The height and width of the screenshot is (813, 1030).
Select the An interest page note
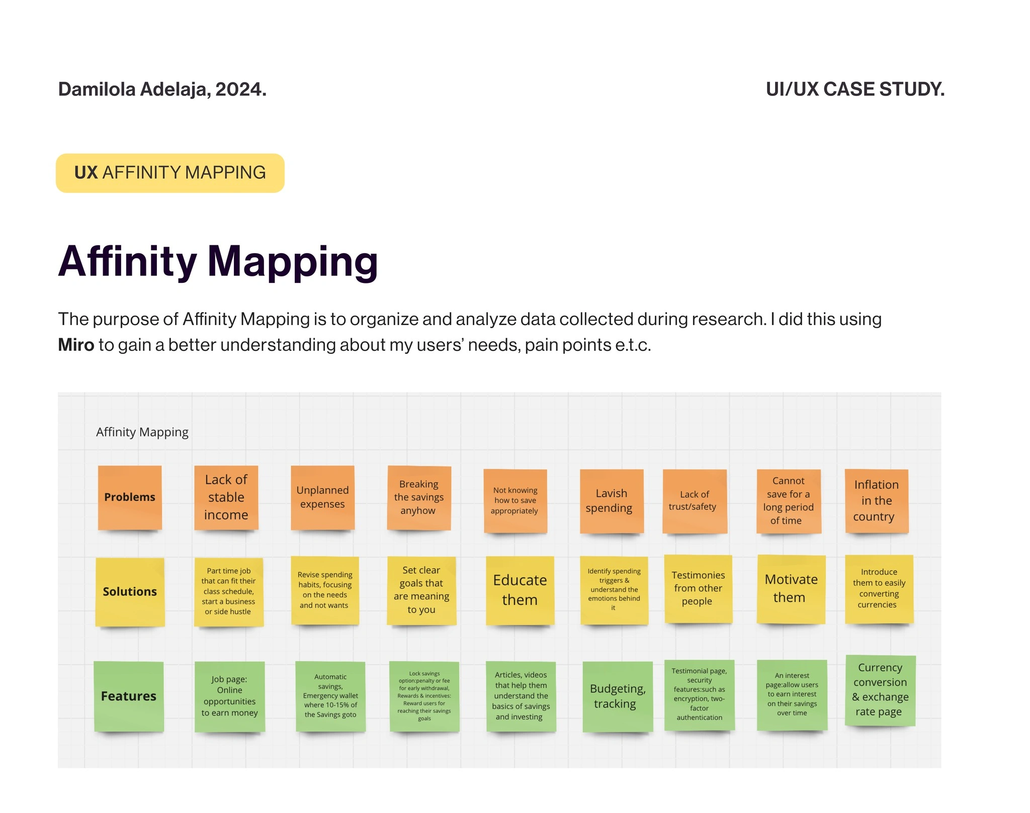pyautogui.click(x=792, y=695)
